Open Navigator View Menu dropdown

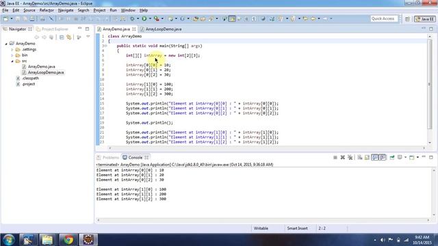[x=88, y=37]
